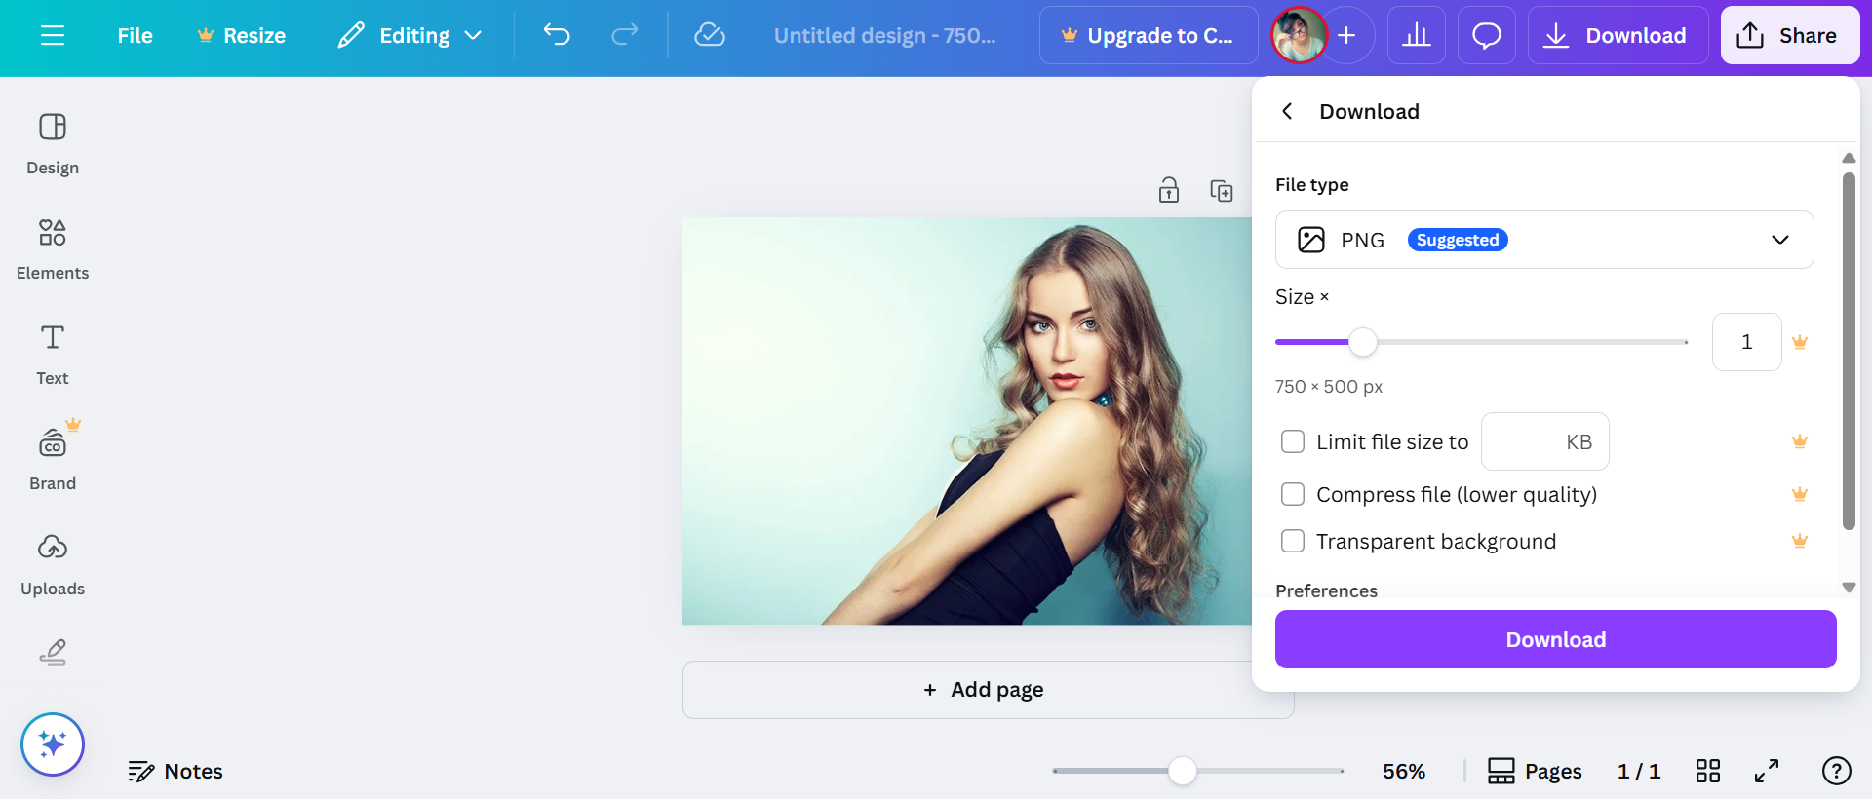Open the Uploads sidebar panel
The image size is (1872, 799).
pos(53,565)
